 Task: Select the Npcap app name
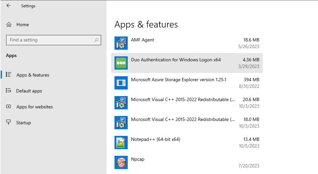tap(138, 159)
